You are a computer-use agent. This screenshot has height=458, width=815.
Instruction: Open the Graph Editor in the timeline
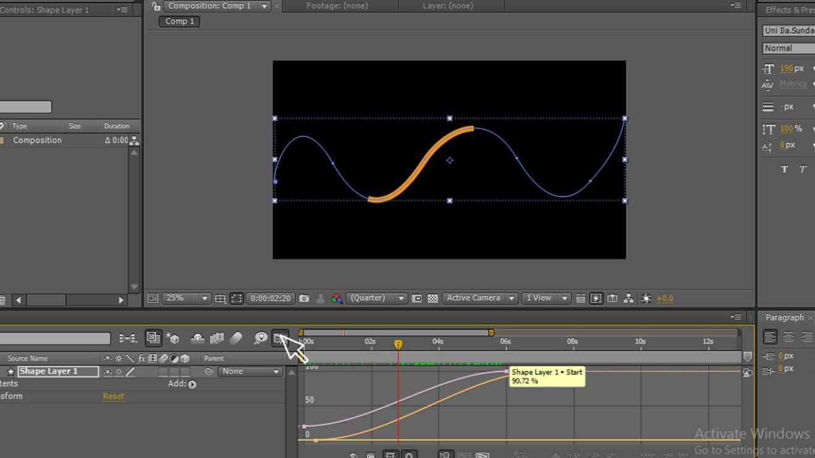[x=280, y=338]
